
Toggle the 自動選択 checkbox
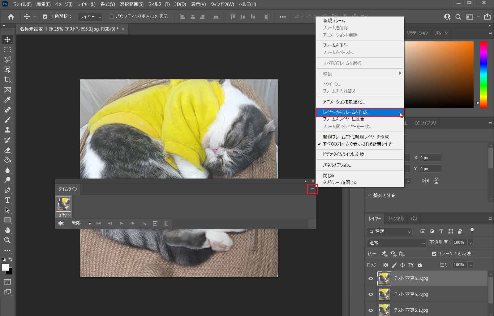(45, 17)
